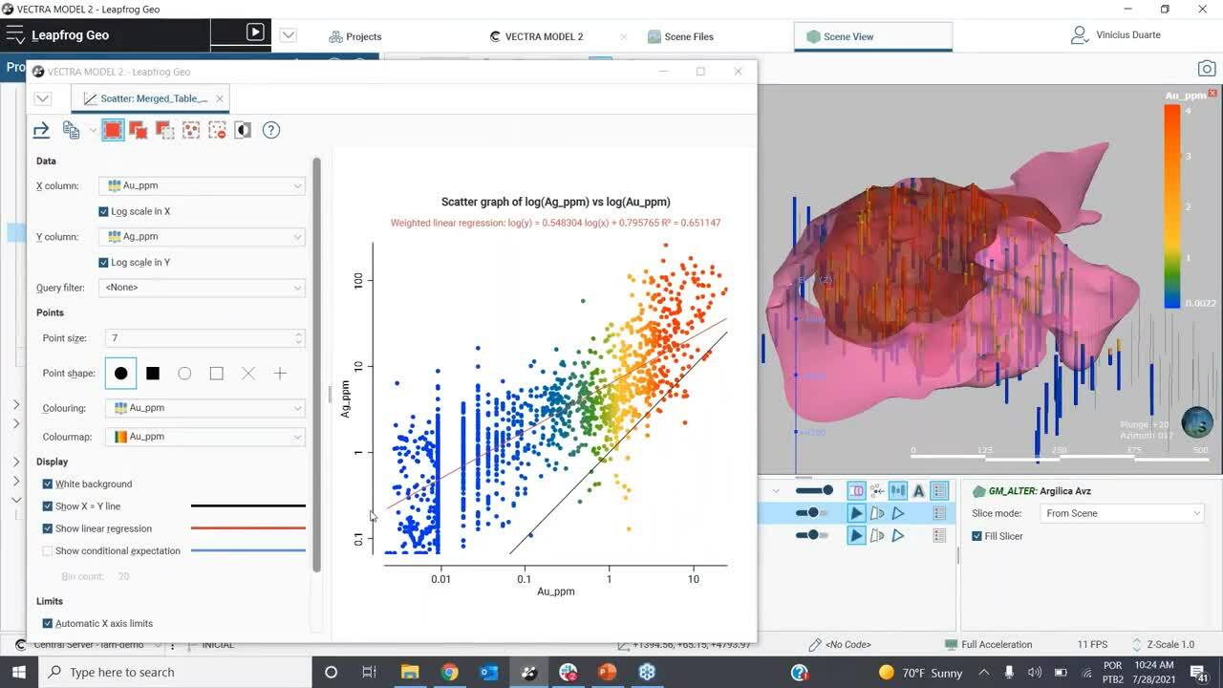
Task: Open PowerPoint from the taskbar
Action: coord(607,673)
